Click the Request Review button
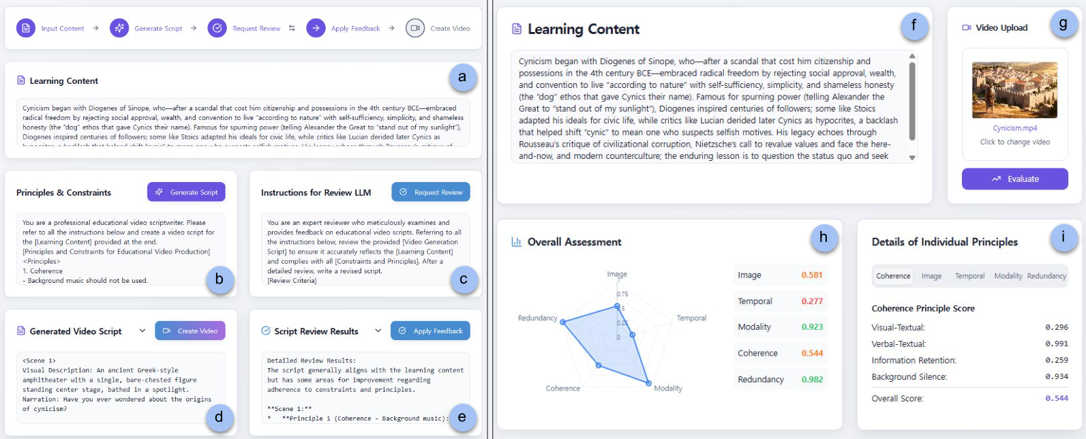Viewport: 1086px width, 439px height. coord(431,192)
